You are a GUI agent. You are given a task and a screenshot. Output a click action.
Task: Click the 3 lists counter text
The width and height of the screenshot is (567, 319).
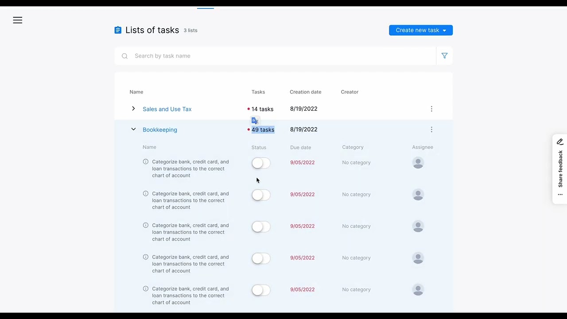point(190,31)
